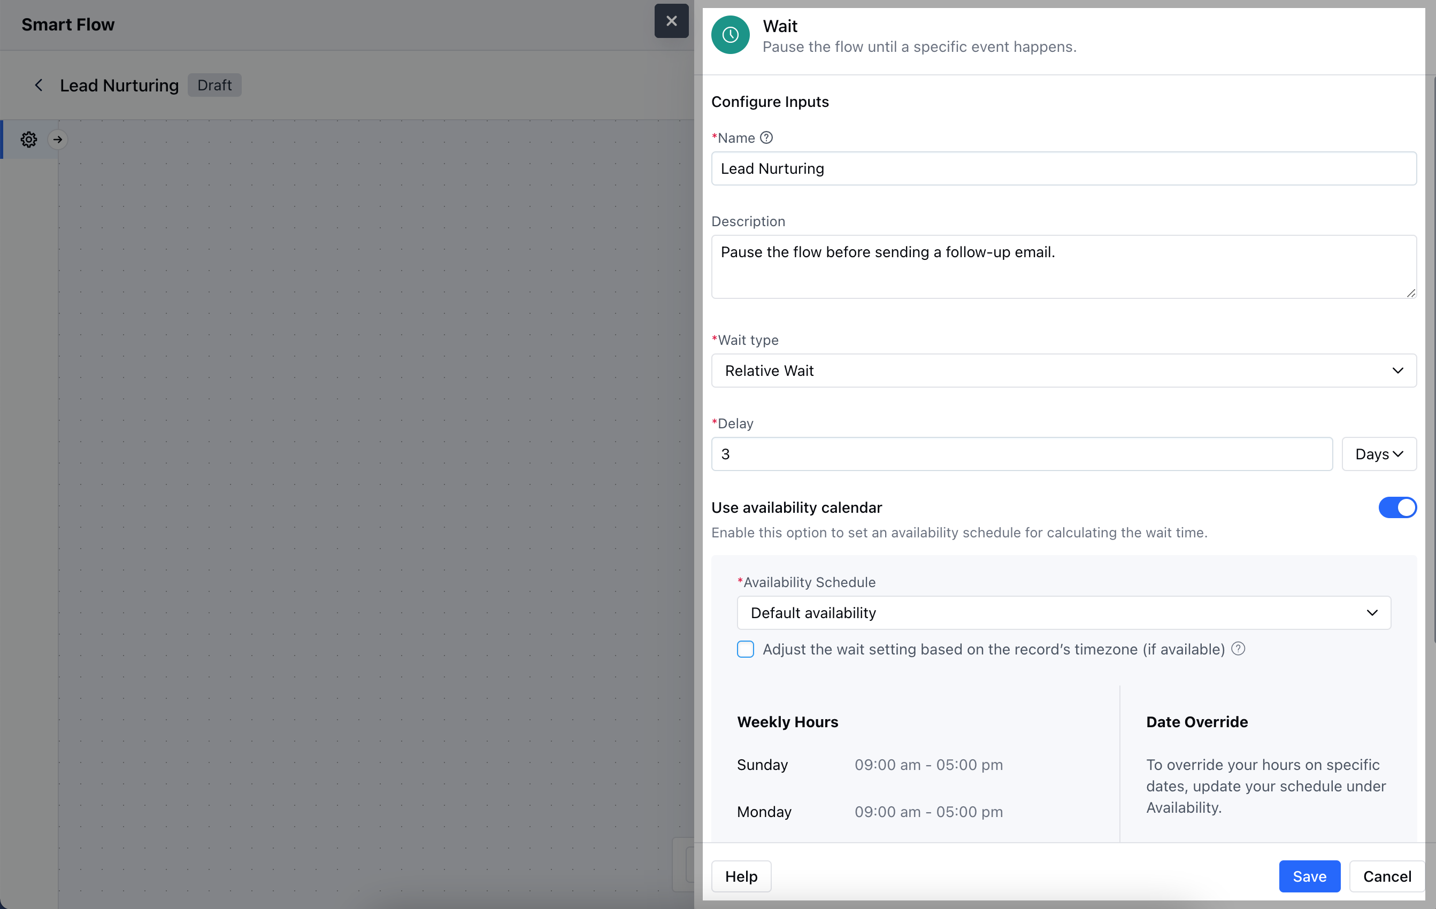
Task: Open the Wait type dropdown
Action: (x=1063, y=371)
